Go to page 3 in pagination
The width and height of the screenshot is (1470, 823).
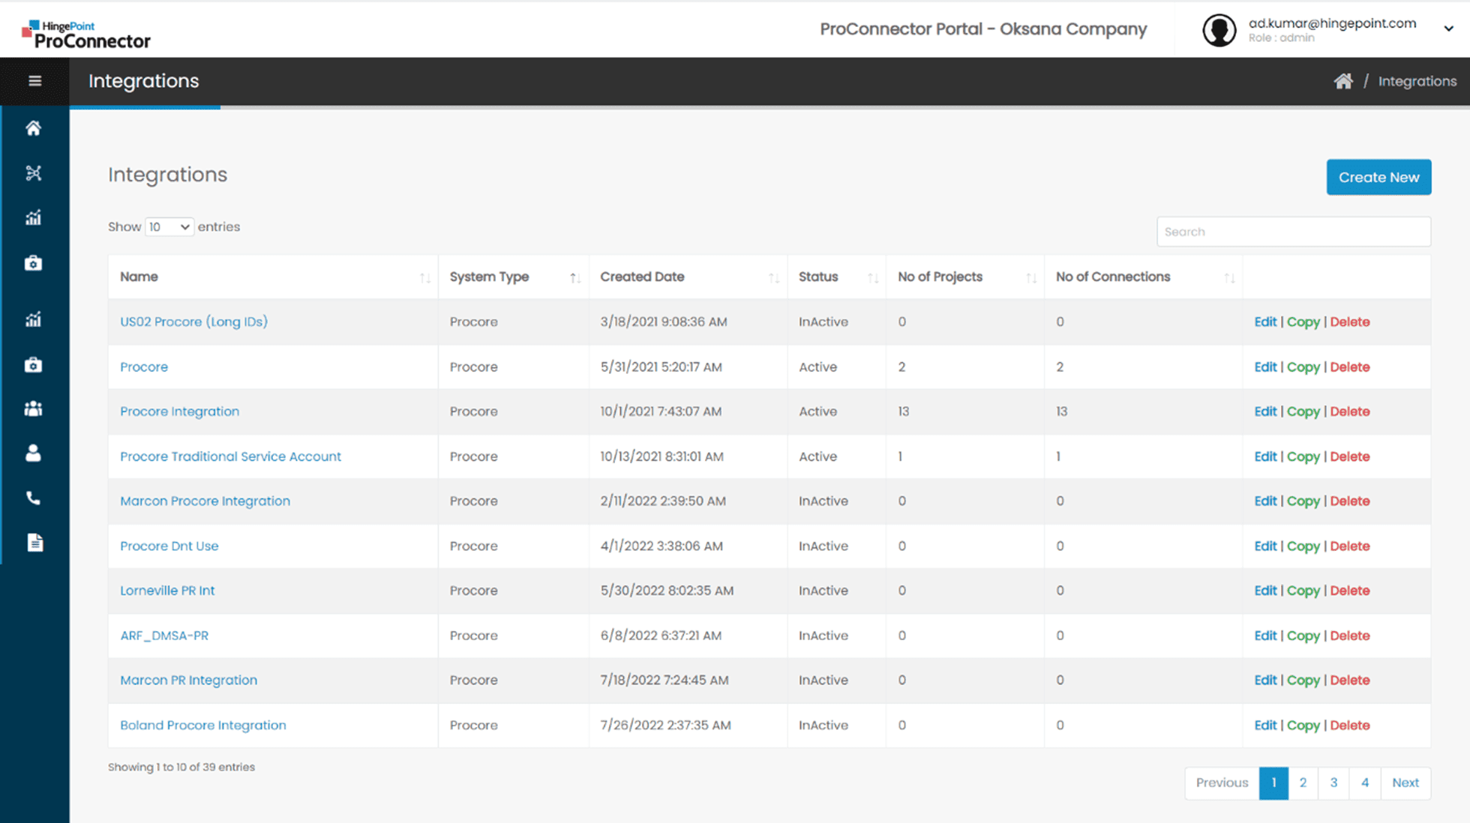[1333, 783]
